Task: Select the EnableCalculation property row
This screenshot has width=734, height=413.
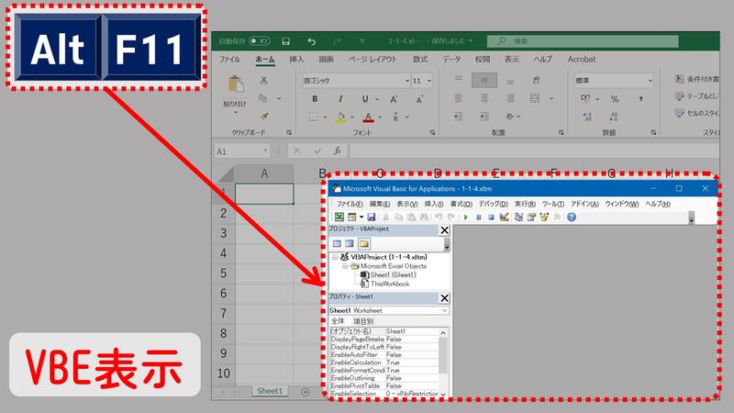Action: click(x=384, y=363)
